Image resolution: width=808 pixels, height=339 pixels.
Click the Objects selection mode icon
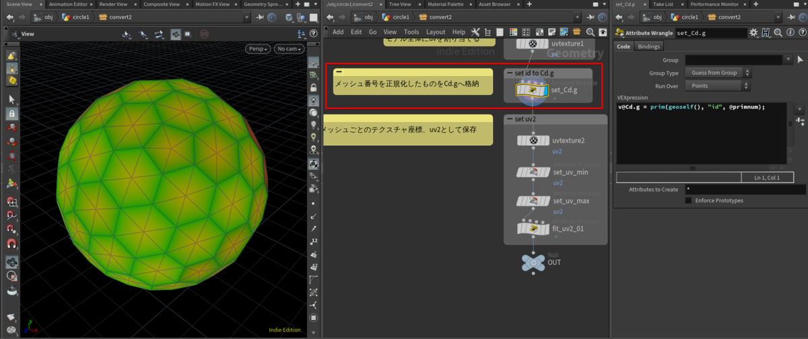[11, 56]
